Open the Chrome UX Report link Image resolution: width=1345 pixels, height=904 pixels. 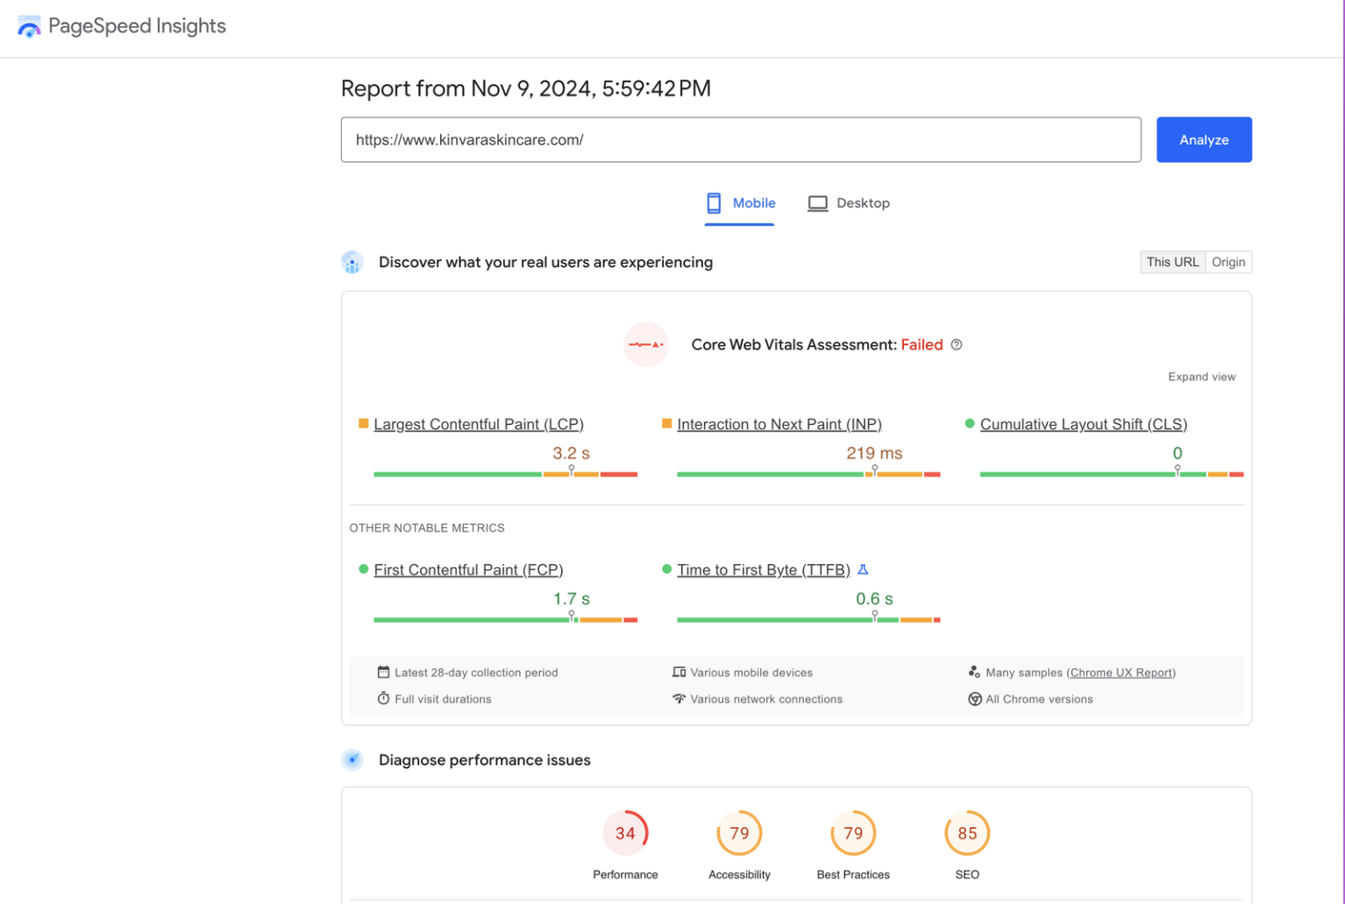1121,673
